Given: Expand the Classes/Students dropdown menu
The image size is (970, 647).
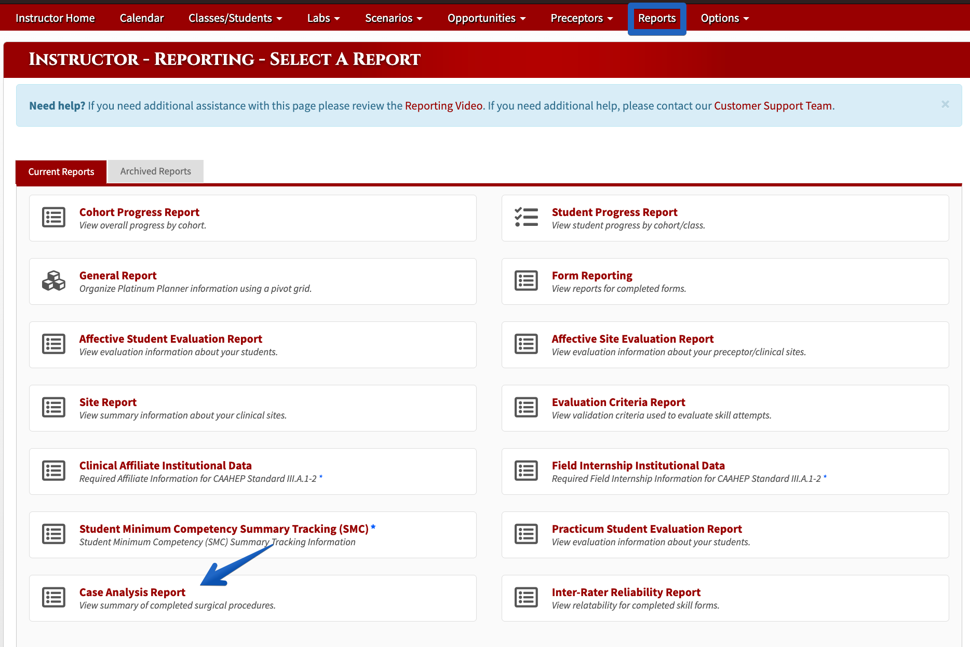Looking at the screenshot, I should 235,18.
